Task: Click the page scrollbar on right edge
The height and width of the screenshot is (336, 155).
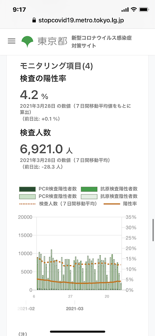Action: point(153,230)
